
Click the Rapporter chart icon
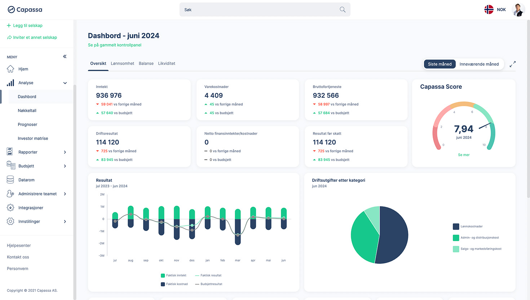(10, 152)
